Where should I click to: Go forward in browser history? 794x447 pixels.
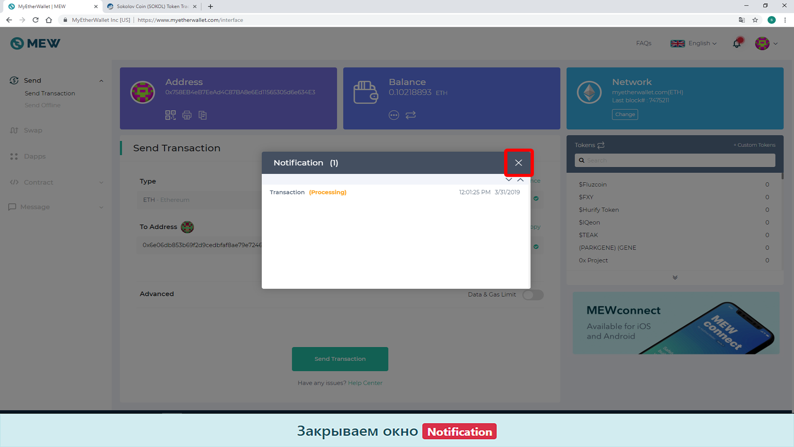pyautogui.click(x=22, y=20)
